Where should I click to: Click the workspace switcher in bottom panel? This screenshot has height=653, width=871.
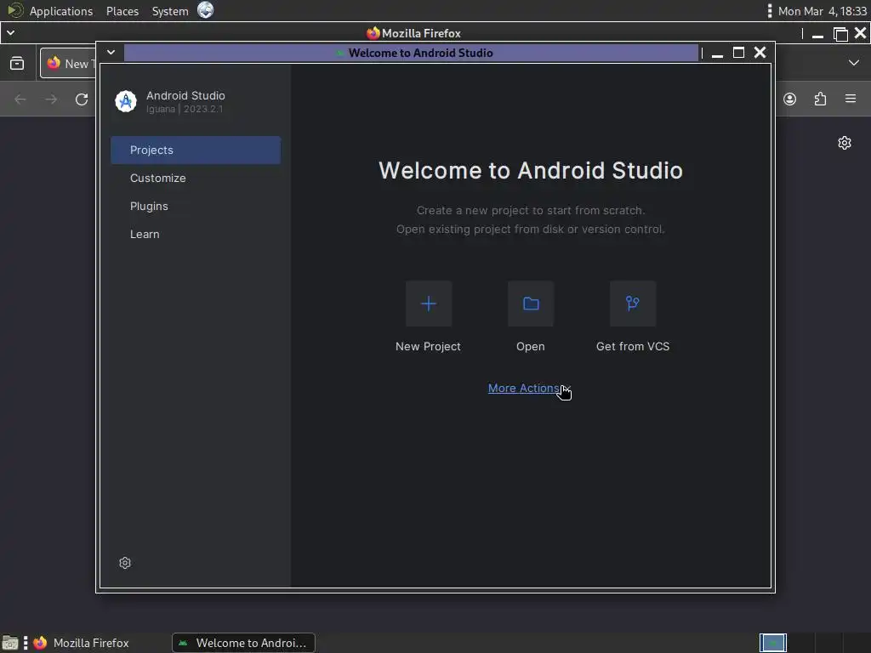click(x=772, y=643)
